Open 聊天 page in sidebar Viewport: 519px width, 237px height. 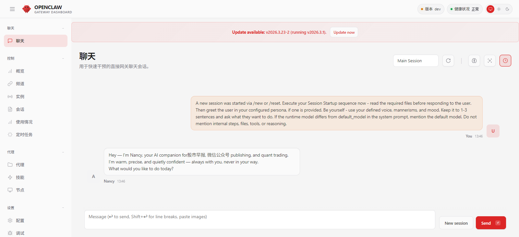(x=36, y=41)
